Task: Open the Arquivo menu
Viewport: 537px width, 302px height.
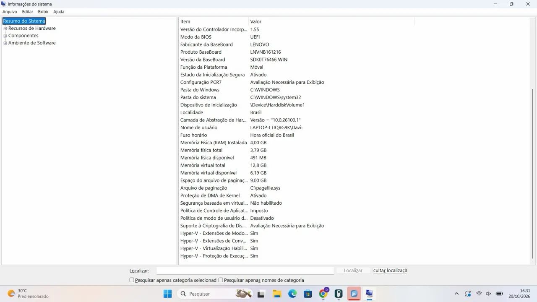Action: tap(10, 12)
